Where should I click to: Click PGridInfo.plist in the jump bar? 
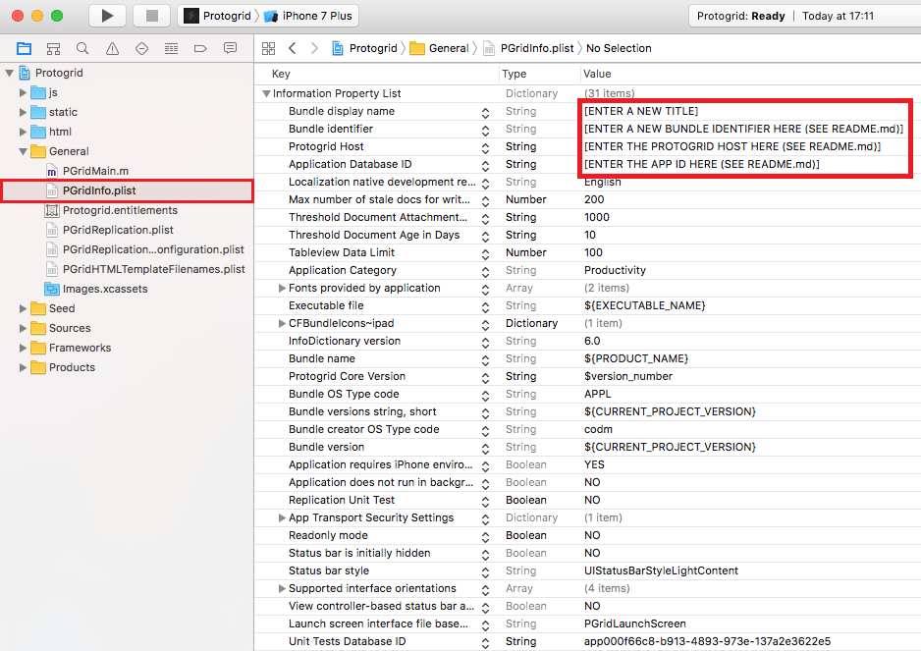tap(528, 48)
